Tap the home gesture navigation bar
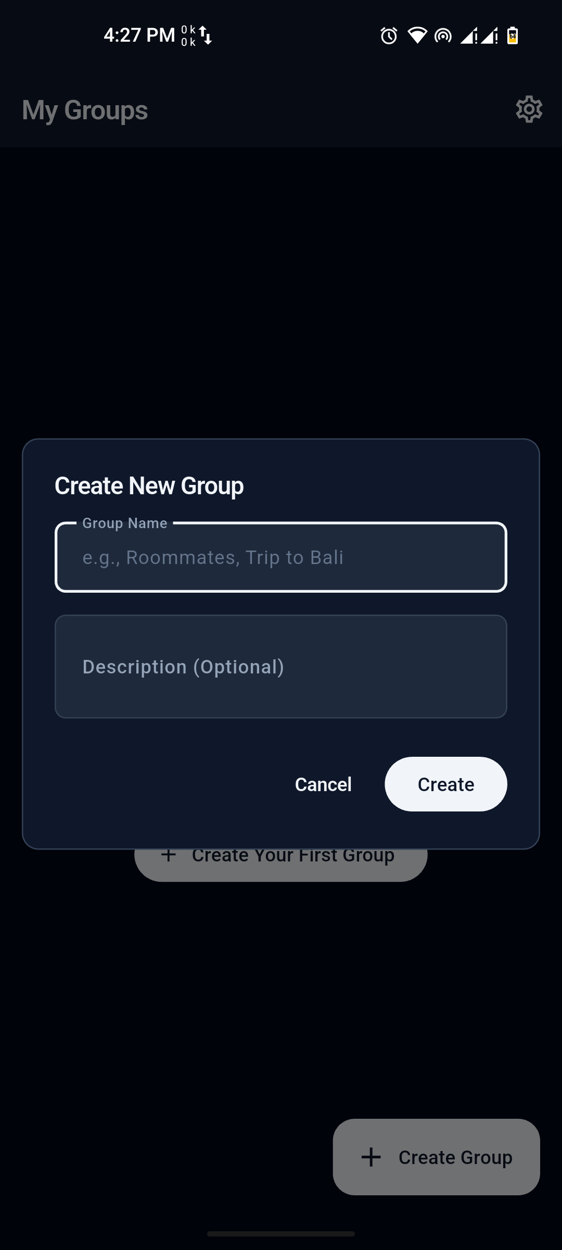The image size is (562, 1250). click(281, 1233)
